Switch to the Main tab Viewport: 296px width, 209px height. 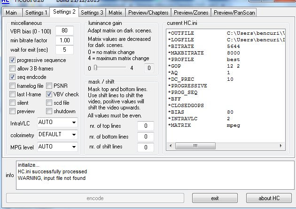click(x=13, y=13)
